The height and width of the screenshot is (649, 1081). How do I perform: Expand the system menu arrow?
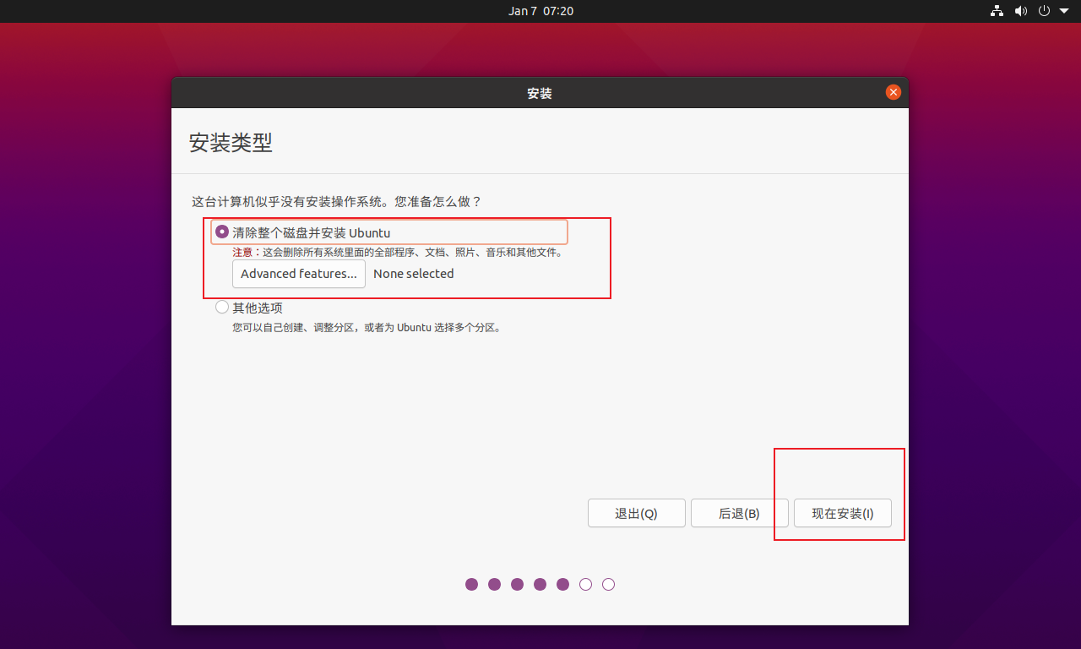(x=1064, y=11)
